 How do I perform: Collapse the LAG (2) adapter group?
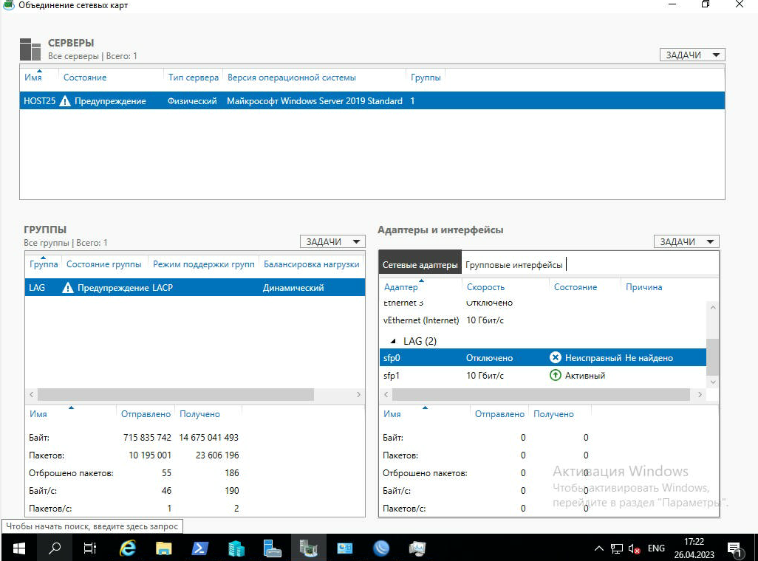pos(393,341)
